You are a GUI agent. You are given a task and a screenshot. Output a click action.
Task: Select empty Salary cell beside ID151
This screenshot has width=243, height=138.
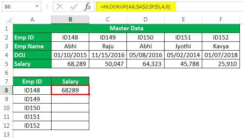70,117
